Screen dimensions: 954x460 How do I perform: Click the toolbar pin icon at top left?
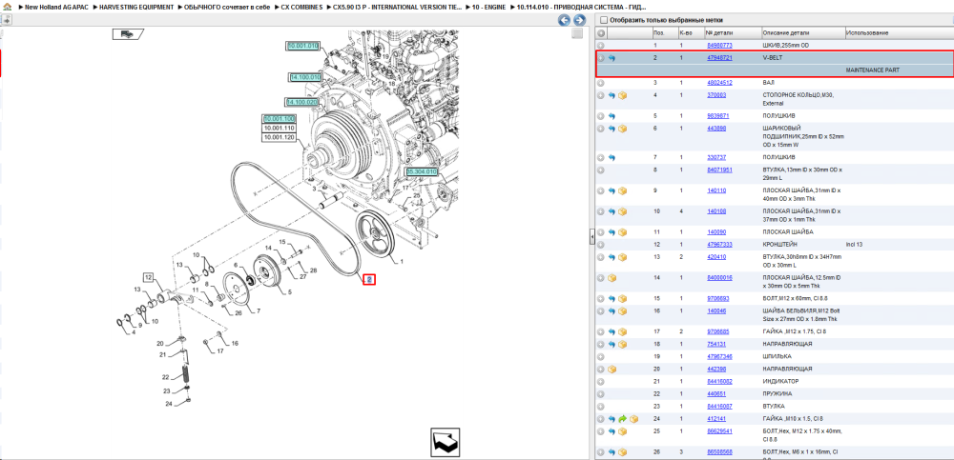coord(6,20)
